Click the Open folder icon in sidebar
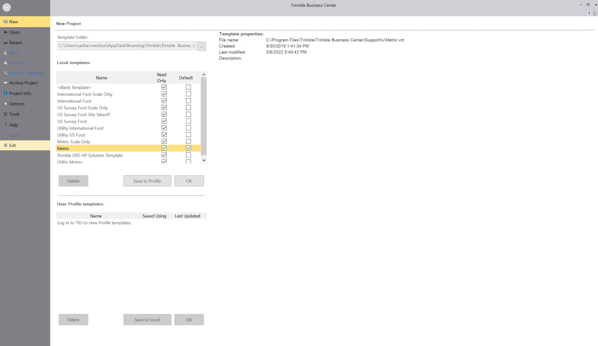The height and width of the screenshot is (346, 598). [x=5, y=32]
